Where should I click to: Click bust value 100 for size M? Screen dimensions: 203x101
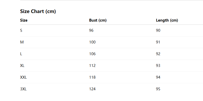pyautogui.click(x=92, y=42)
